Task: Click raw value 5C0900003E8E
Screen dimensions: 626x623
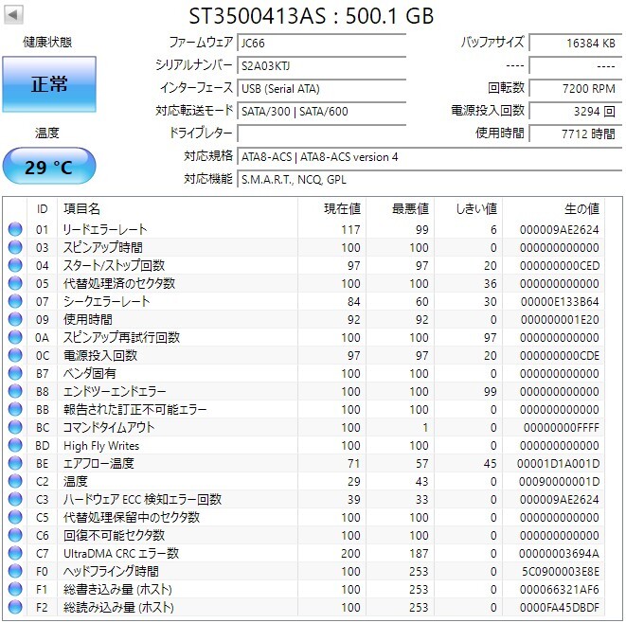Action: pos(561,571)
